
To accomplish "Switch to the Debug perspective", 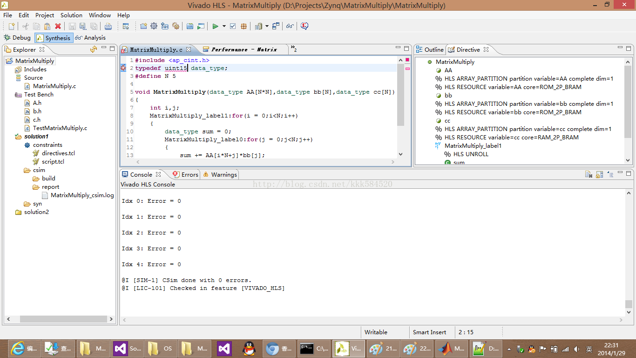I will tap(17, 38).
